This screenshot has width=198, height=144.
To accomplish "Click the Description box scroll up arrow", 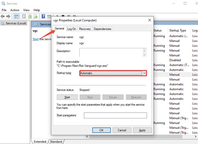I will [144, 51].
